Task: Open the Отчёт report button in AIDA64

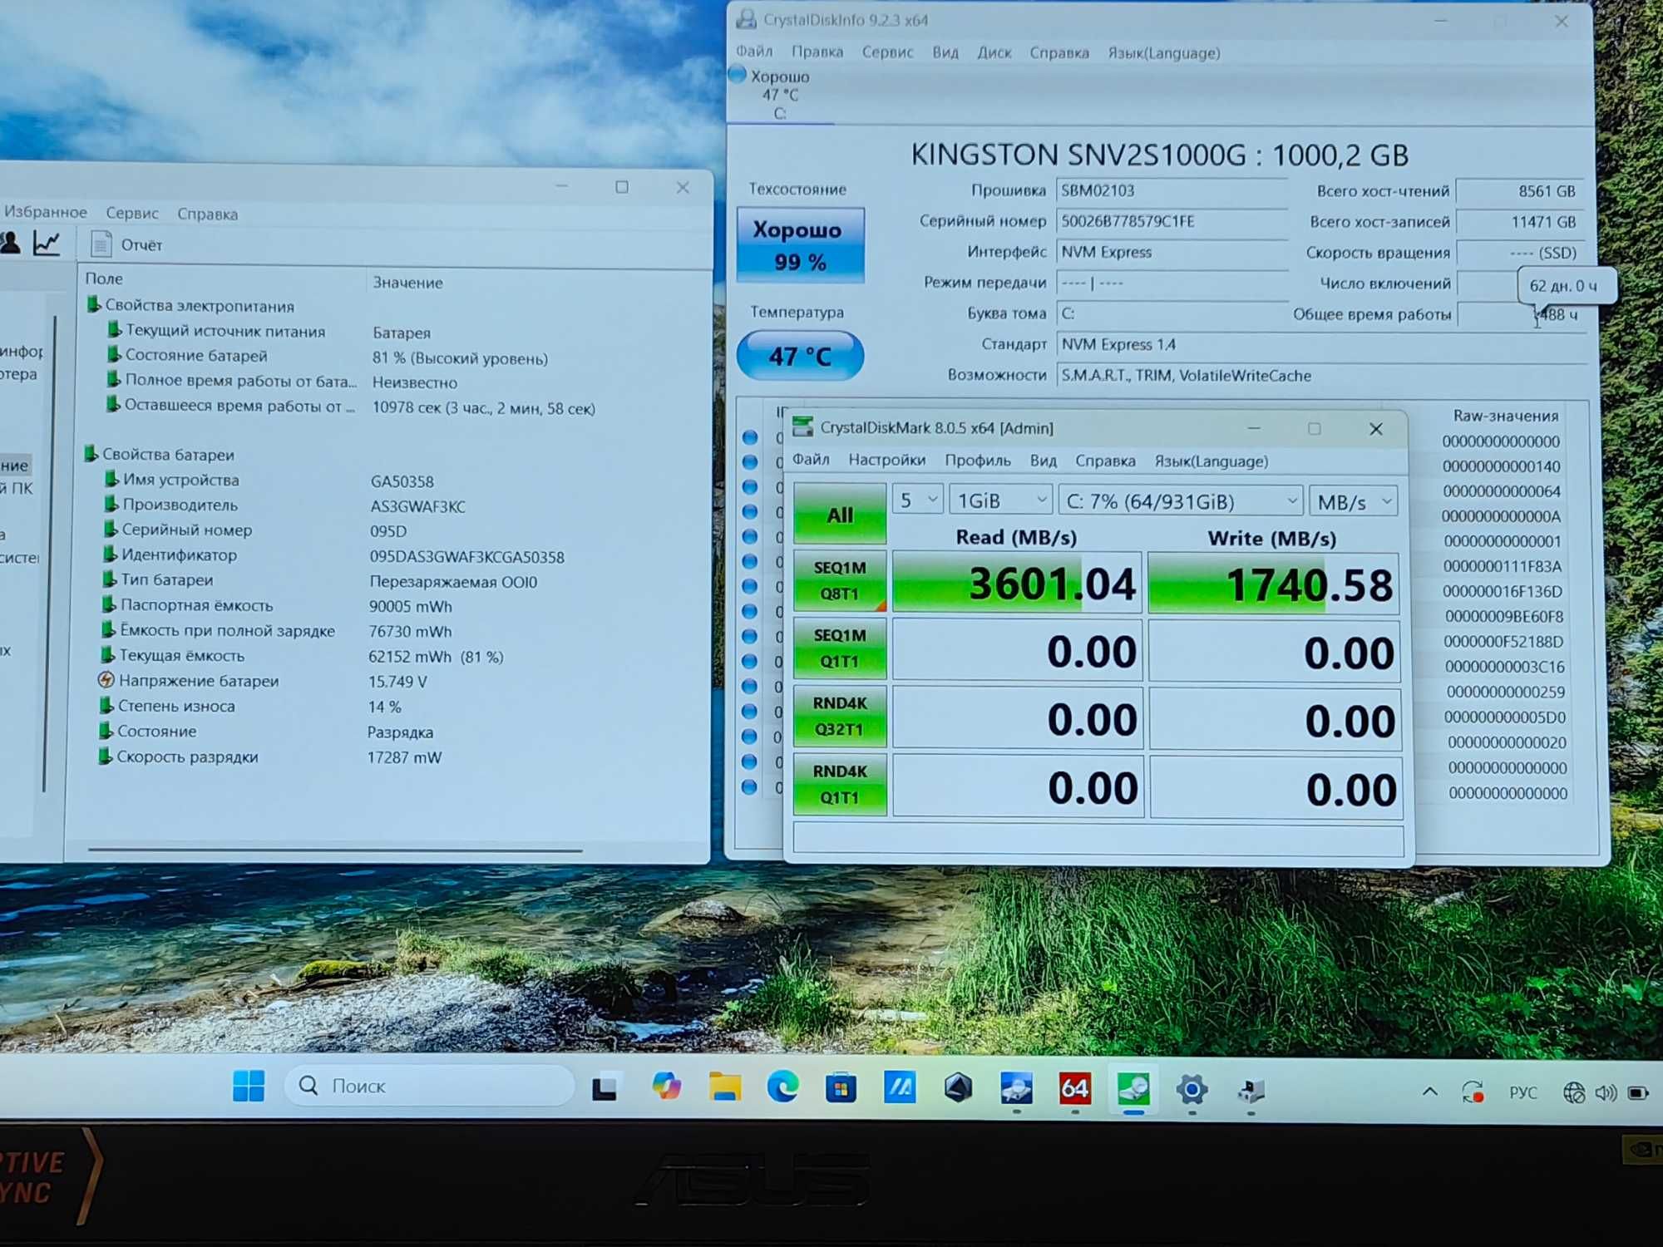Action: click(126, 244)
